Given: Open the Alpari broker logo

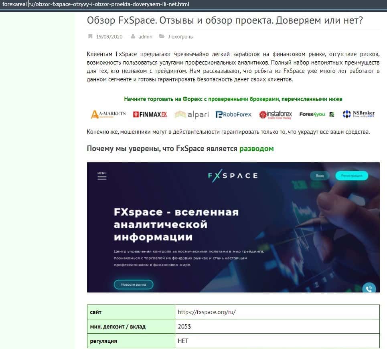Looking at the screenshot, I should [x=192, y=115].
